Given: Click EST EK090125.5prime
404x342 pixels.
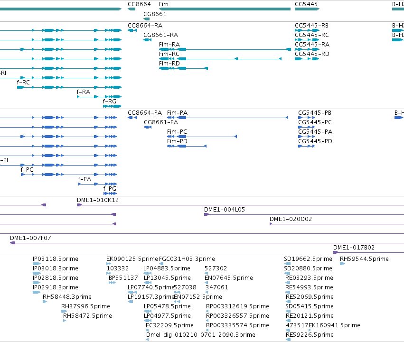Looking at the screenshot, I should (x=132, y=259).
